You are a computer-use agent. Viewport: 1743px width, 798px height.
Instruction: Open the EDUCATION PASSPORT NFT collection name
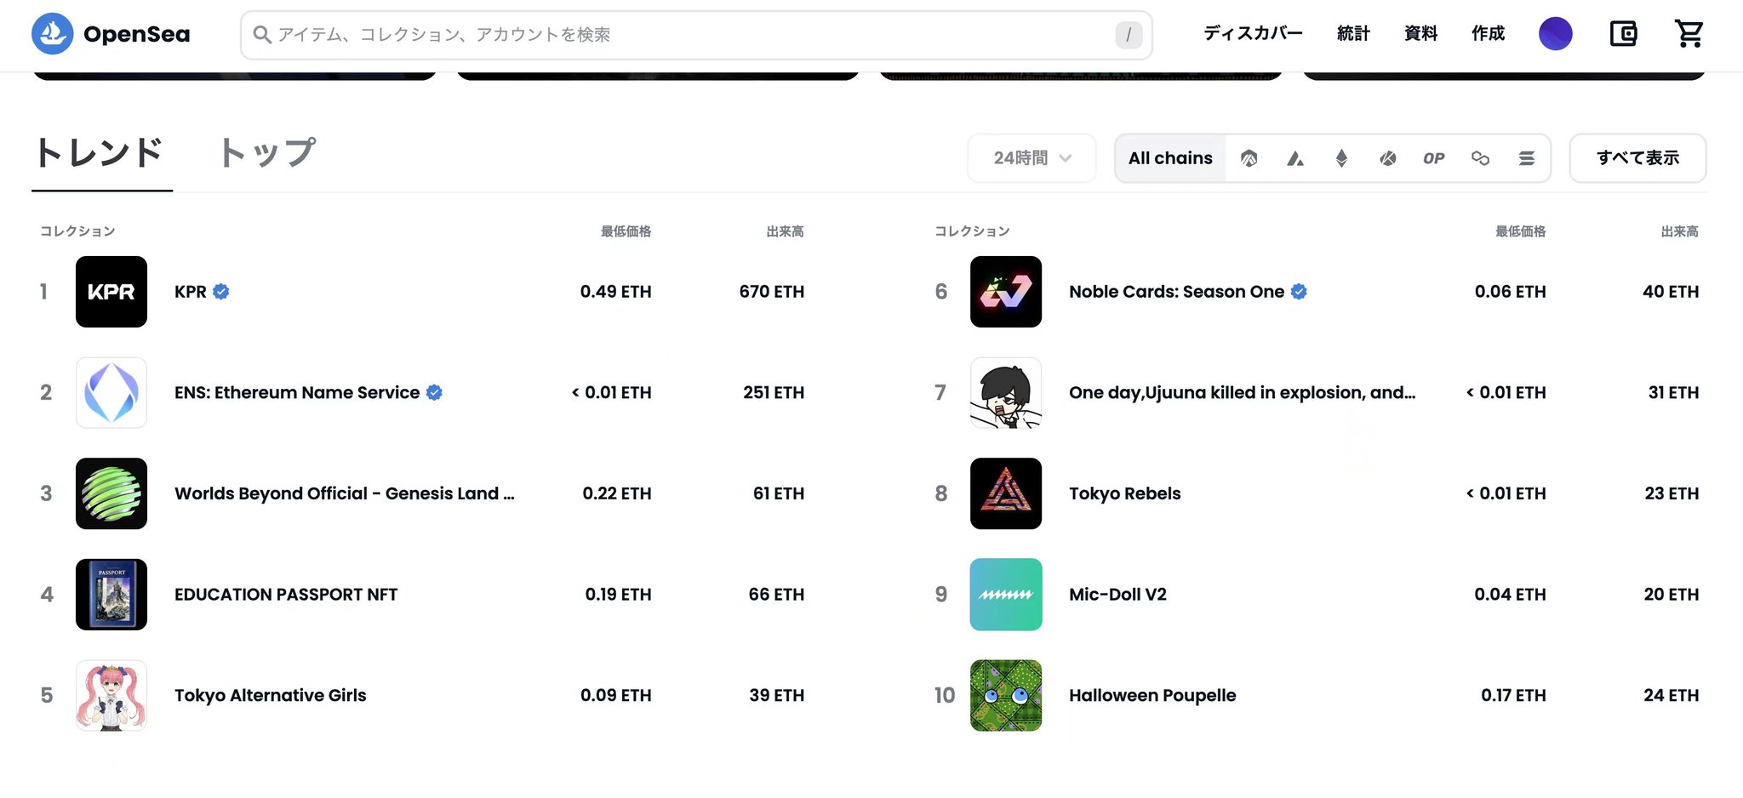coord(286,595)
